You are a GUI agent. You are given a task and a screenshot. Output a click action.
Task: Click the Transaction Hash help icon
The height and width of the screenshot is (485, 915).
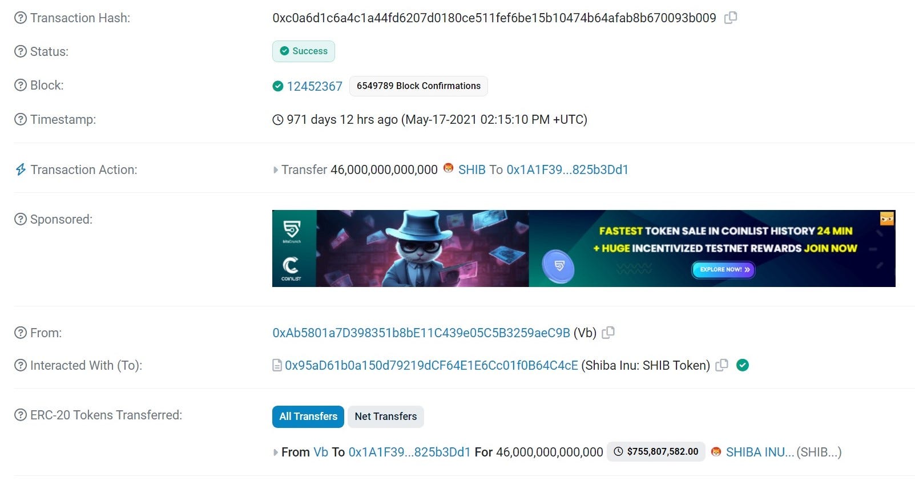point(21,18)
